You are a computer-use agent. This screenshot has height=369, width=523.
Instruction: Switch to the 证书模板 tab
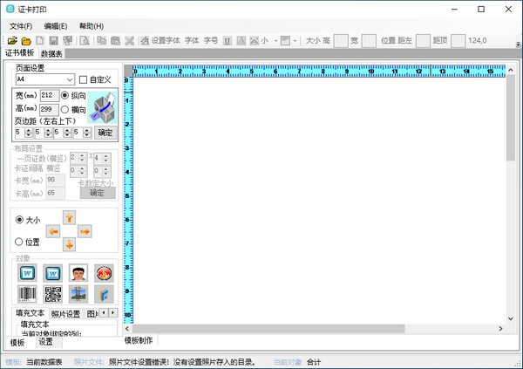point(20,52)
